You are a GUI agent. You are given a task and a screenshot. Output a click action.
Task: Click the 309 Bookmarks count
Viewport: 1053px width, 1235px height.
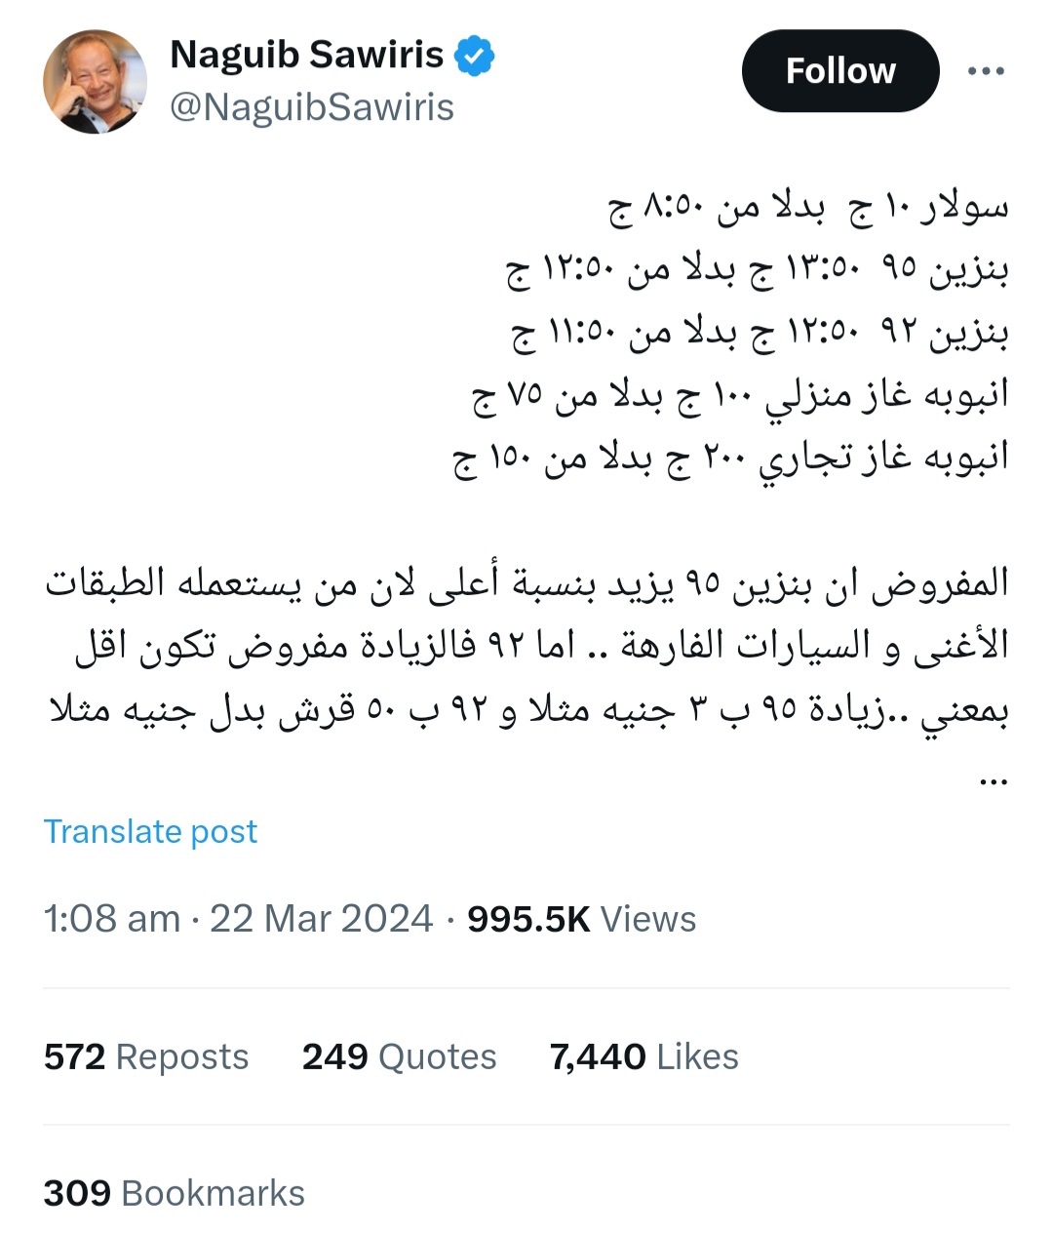(174, 1193)
